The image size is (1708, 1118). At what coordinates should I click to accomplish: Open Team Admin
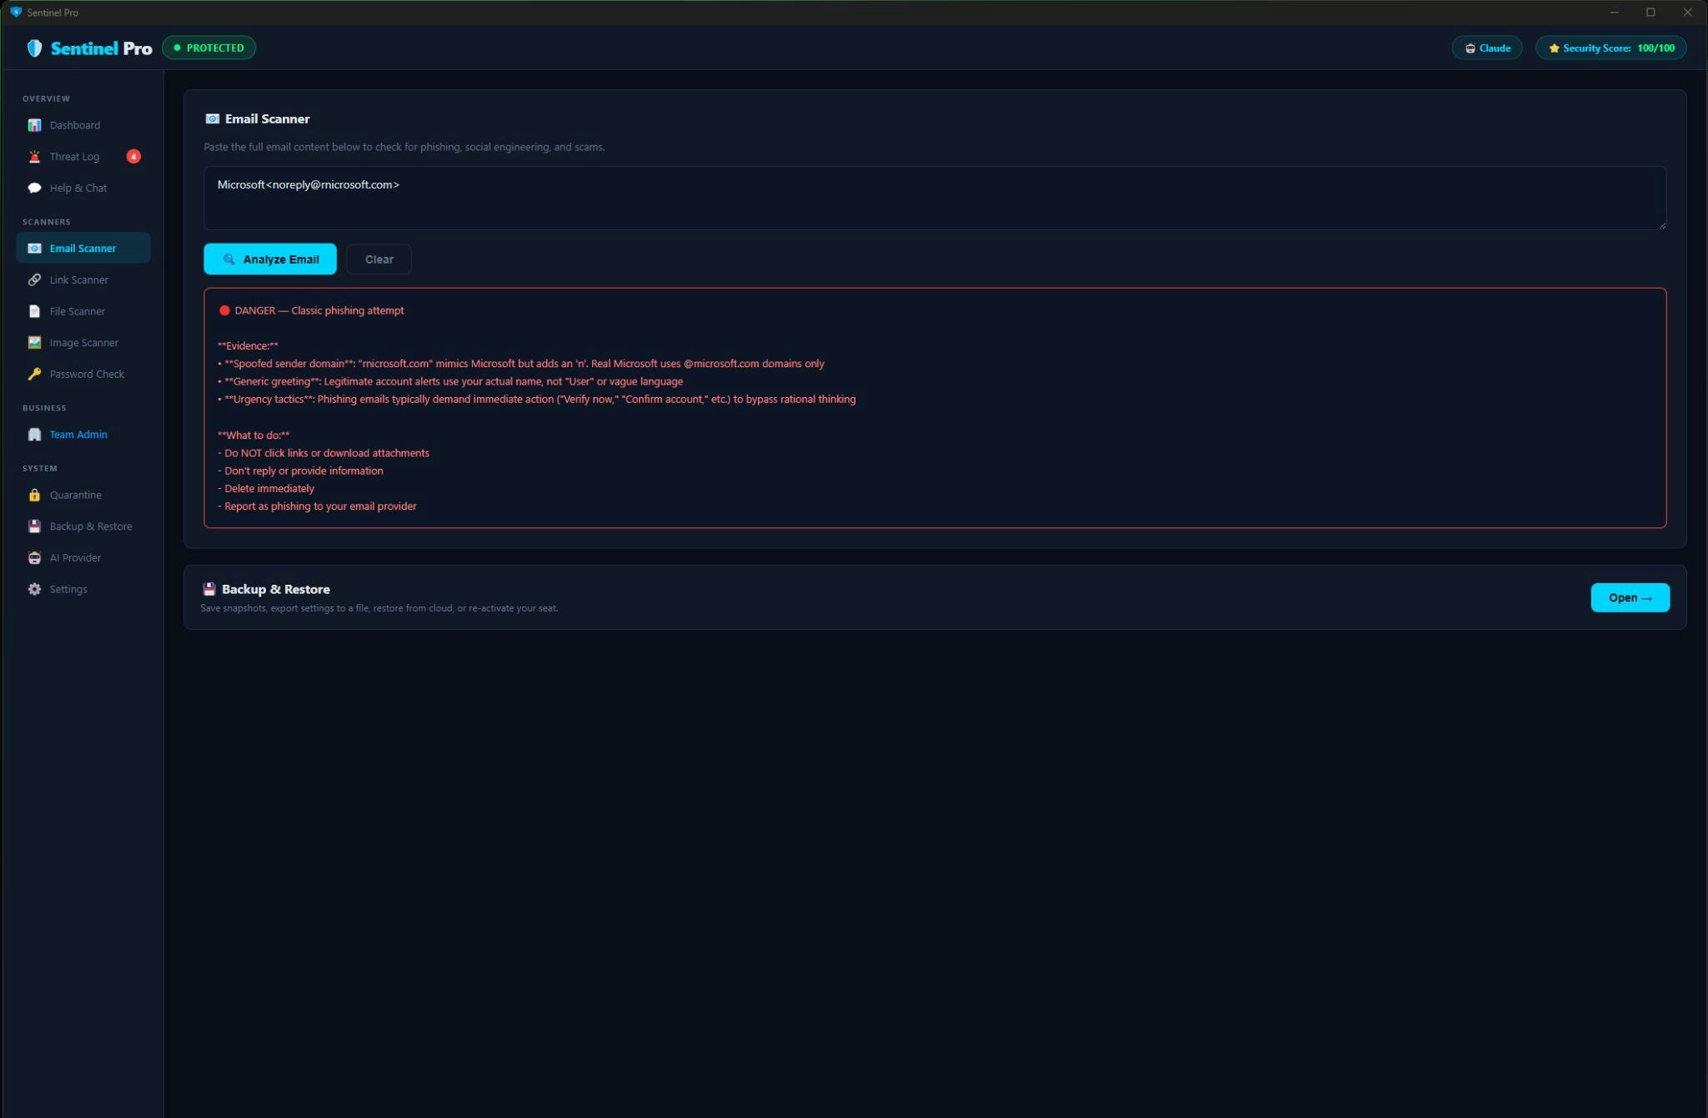click(78, 434)
